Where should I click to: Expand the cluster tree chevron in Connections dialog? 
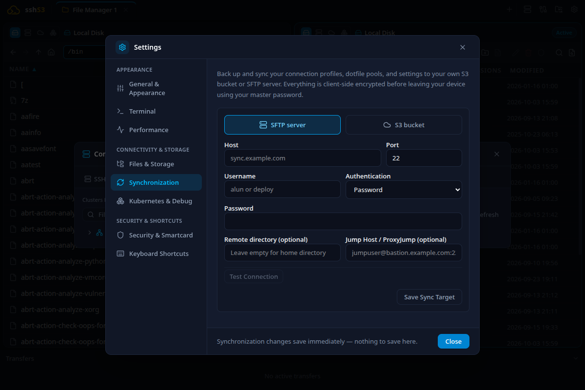[x=89, y=233]
